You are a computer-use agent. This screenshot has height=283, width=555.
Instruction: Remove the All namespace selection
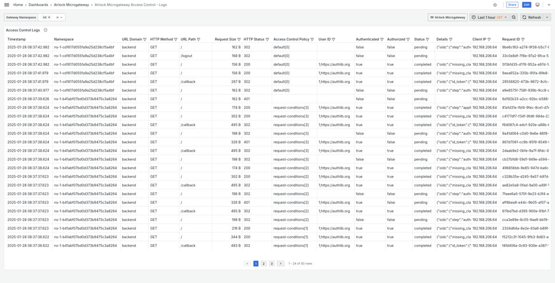coord(49,17)
